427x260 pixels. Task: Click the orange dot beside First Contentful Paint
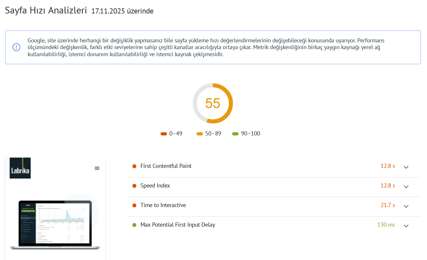(x=134, y=166)
